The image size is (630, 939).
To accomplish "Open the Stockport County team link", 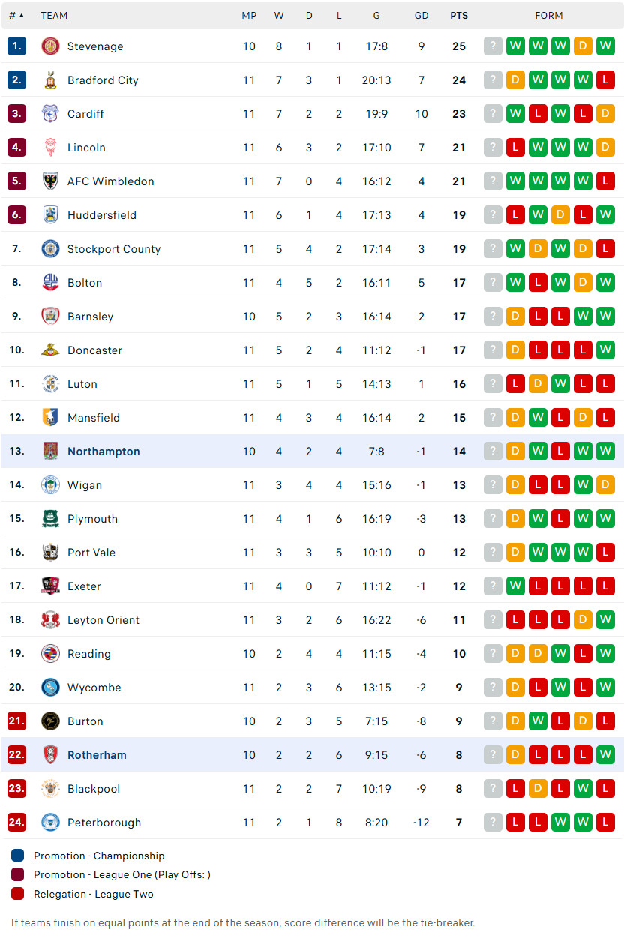I will click(114, 249).
